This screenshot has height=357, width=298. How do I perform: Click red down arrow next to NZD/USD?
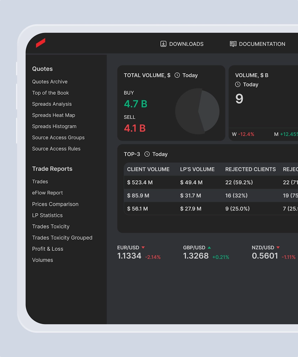coord(278,248)
